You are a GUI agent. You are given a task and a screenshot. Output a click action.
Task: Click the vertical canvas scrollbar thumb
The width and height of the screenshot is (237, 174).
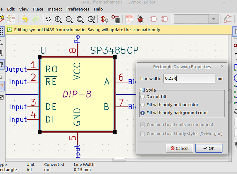[230, 96]
